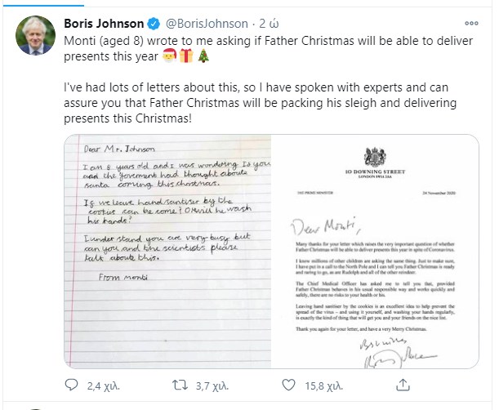Click the reply speech bubble icon
The height and width of the screenshot is (410, 499).
coord(72,383)
